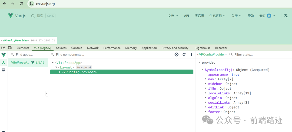This screenshot has height=132, width=292.
Task: Switch to the Performance tab
Action: (112, 48)
